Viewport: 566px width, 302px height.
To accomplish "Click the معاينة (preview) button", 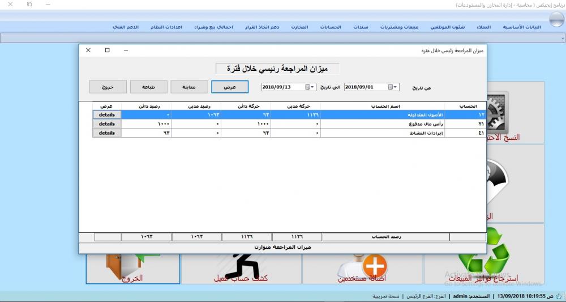I will 189,87.
